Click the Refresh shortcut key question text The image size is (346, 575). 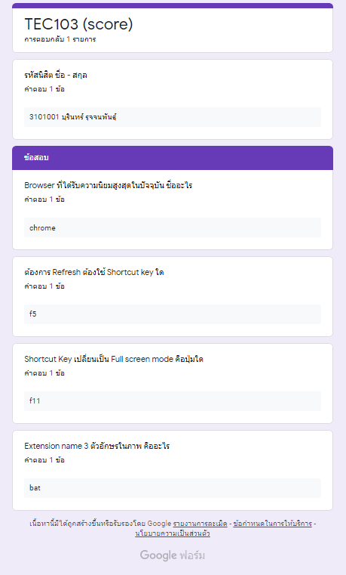point(94,272)
